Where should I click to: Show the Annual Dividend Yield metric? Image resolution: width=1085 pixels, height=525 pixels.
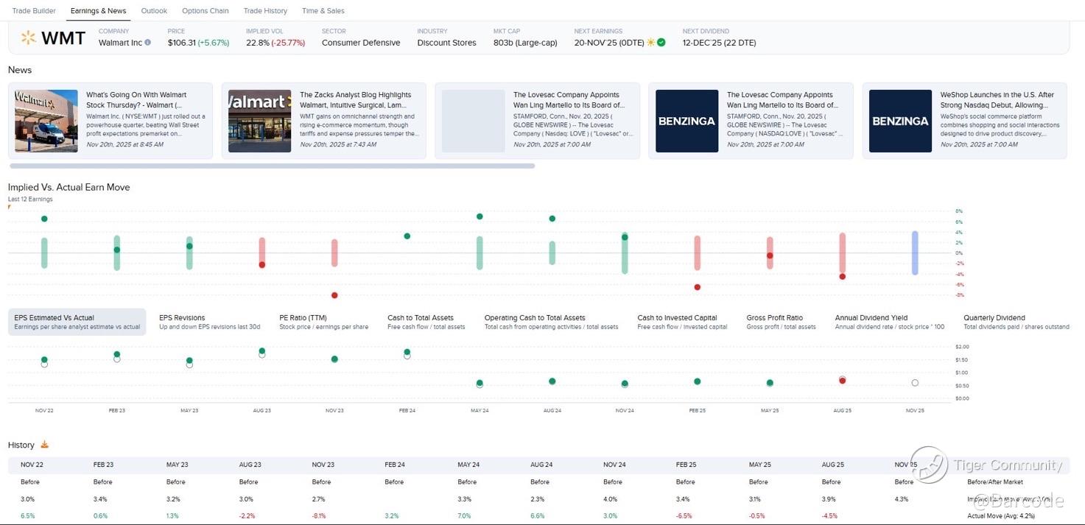871,318
